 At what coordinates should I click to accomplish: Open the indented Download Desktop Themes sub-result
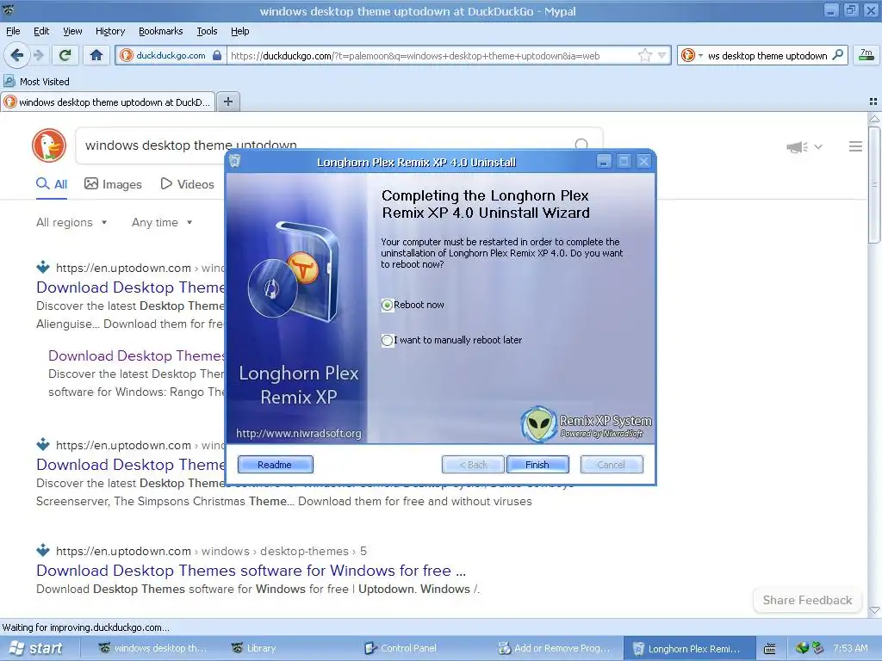[x=137, y=355]
